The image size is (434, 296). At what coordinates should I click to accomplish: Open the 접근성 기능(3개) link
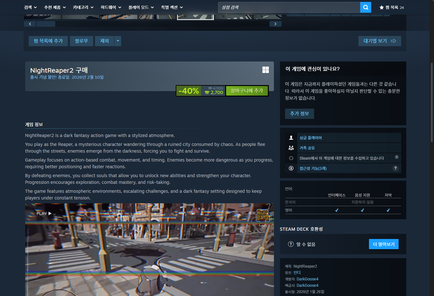point(313,168)
